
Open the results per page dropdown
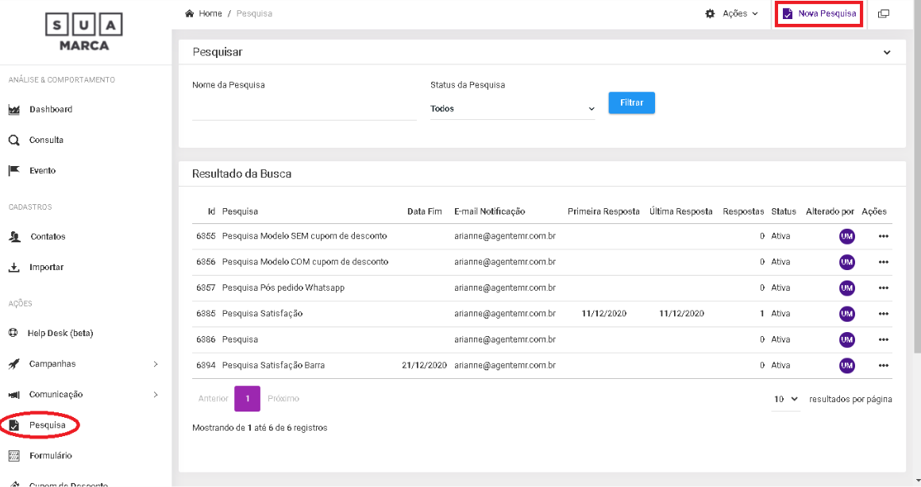point(785,399)
